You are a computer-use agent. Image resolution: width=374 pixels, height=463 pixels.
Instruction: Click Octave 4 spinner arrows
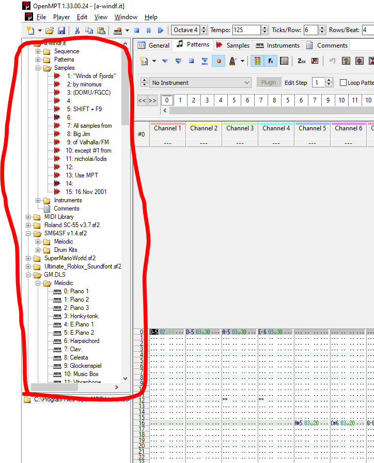click(x=204, y=30)
